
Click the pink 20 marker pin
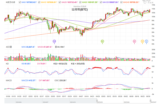coord(134,41)
